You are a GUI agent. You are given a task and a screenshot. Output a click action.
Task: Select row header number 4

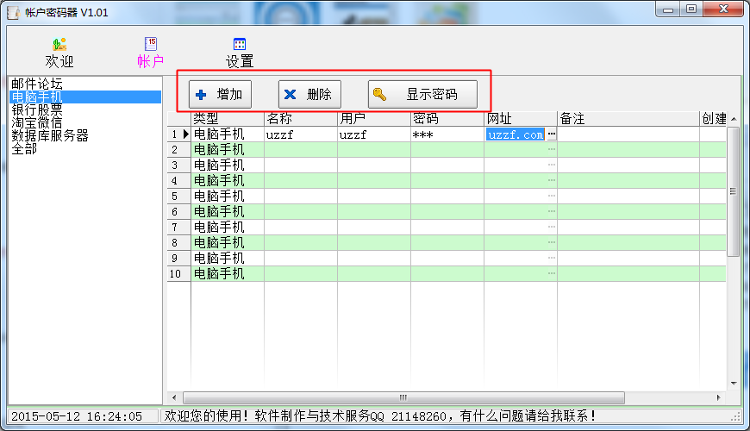tap(179, 181)
